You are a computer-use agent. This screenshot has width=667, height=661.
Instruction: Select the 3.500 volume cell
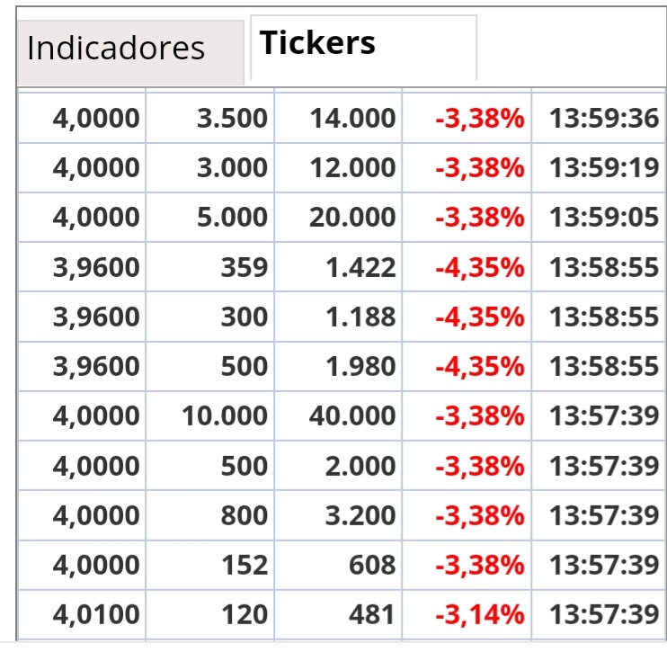[210, 118]
